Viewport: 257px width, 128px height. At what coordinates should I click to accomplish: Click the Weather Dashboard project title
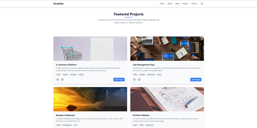(65, 115)
